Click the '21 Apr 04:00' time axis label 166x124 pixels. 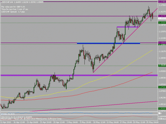click(32, 122)
